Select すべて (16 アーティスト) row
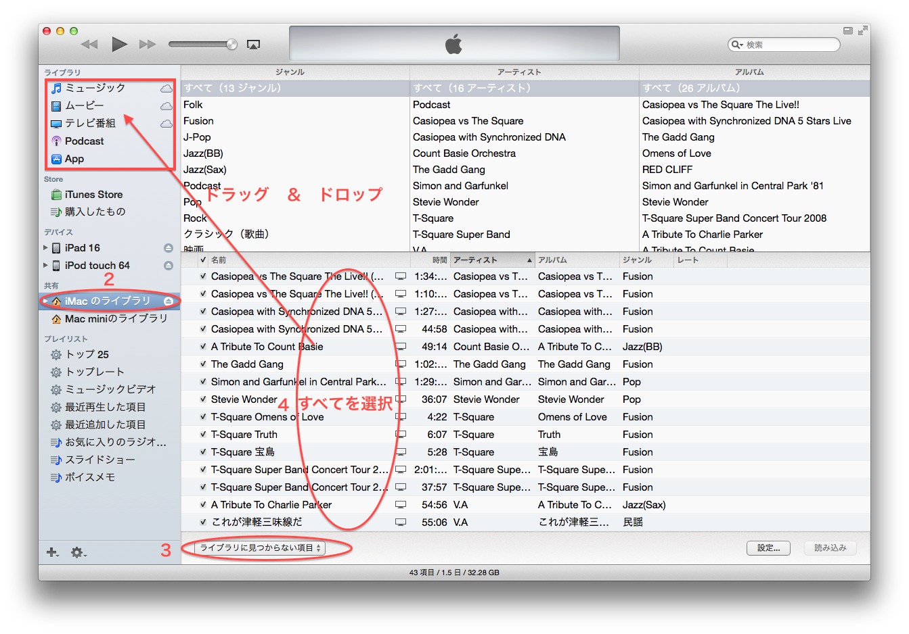This screenshot has height=634, width=909. pos(525,89)
